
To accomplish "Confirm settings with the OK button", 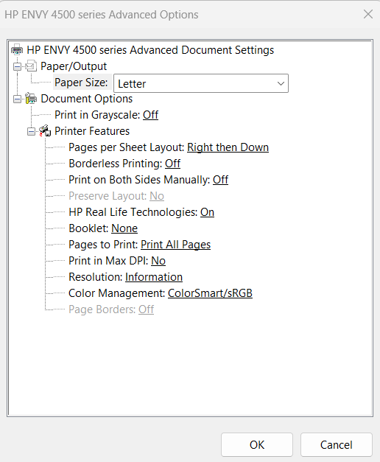I will click(x=257, y=444).
